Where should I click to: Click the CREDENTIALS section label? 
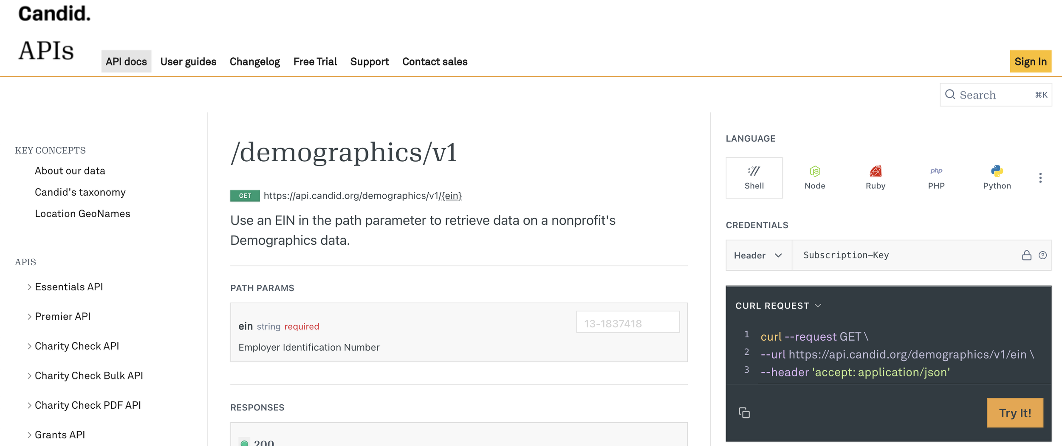click(757, 225)
